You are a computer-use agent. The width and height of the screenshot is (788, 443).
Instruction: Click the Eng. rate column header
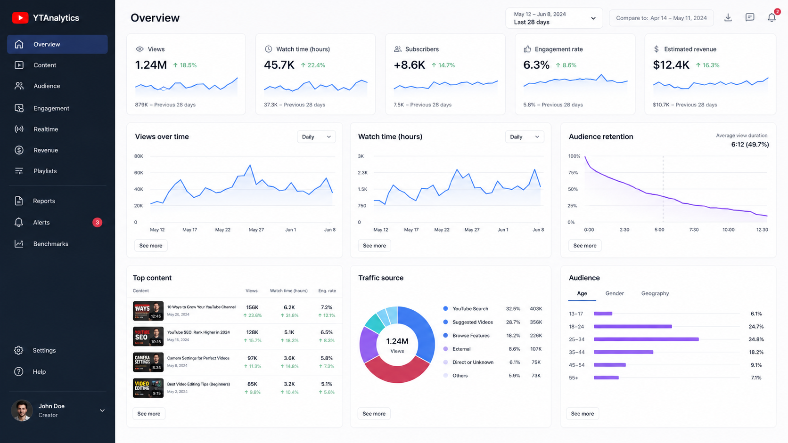click(327, 291)
